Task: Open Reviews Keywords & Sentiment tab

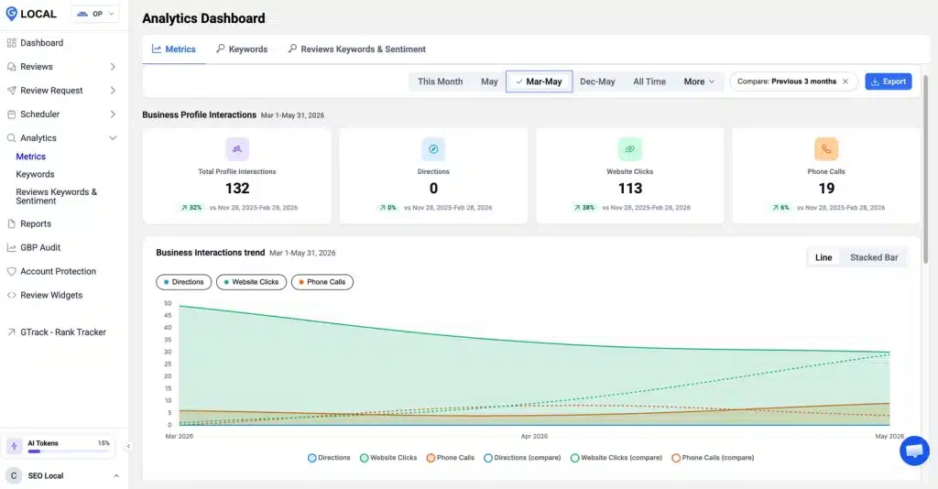Action: pos(357,49)
